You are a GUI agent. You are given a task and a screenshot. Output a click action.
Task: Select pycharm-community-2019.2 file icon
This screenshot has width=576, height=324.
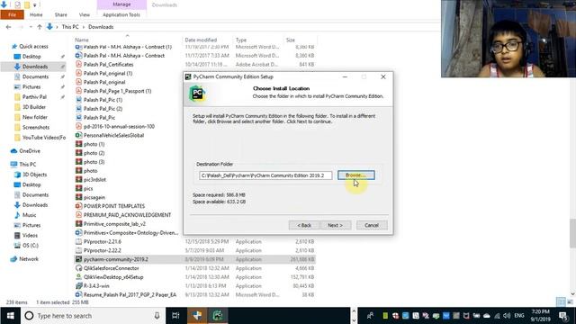pos(78,259)
